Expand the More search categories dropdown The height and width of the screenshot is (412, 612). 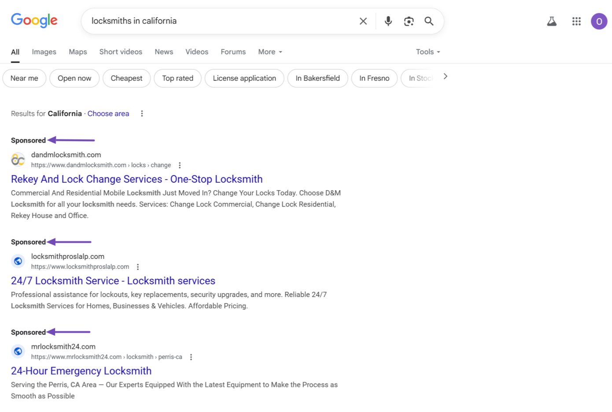270,52
